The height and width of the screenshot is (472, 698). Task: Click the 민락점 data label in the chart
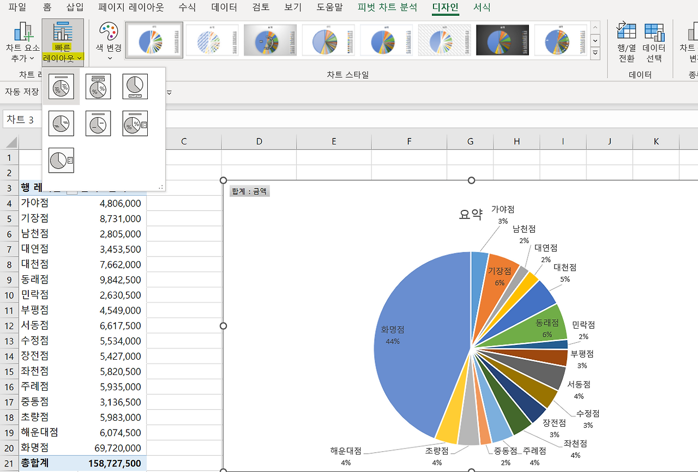point(583,330)
